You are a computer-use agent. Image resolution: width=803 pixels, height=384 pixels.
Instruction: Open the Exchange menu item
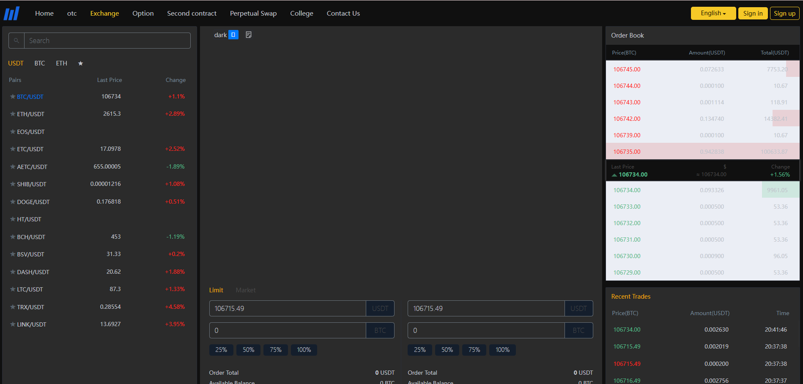[104, 14]
